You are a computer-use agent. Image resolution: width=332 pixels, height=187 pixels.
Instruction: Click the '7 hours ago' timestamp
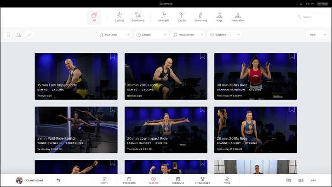(45, 96)
